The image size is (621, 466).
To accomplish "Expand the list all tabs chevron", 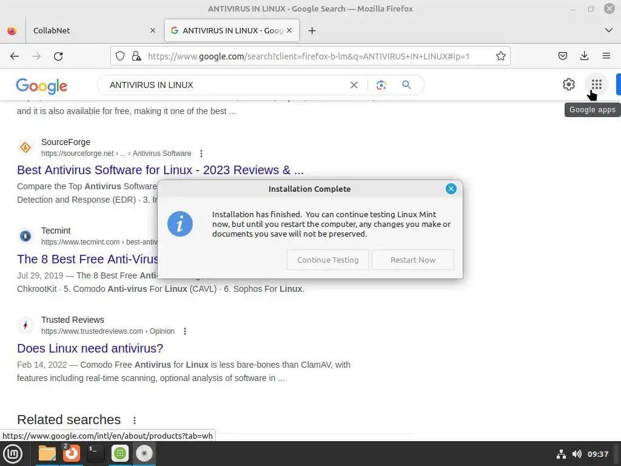I will tap(609, 30).
